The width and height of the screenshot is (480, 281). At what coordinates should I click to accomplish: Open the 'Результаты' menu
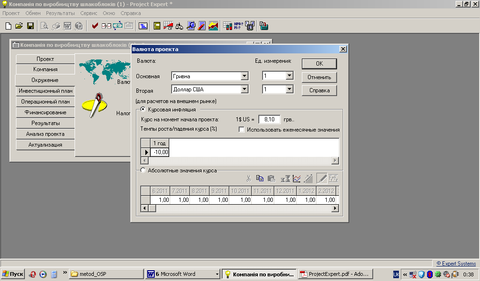click(x=60, y=13)
